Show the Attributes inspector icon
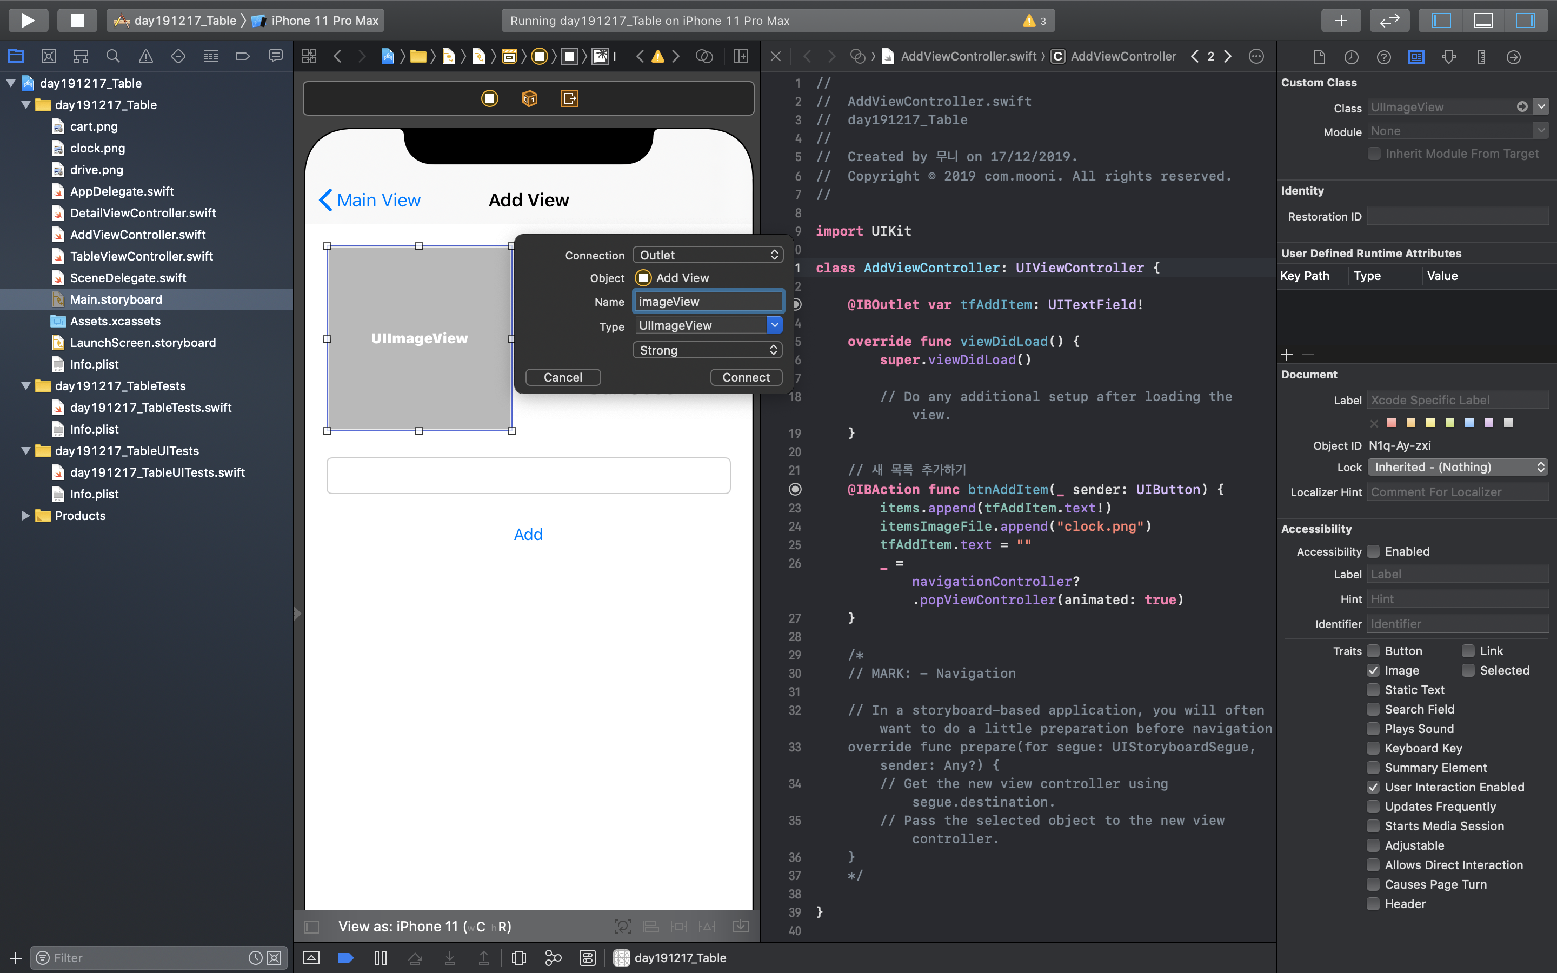The width and height of the screenshot is (1557, 973). [x=1448, y=57]
